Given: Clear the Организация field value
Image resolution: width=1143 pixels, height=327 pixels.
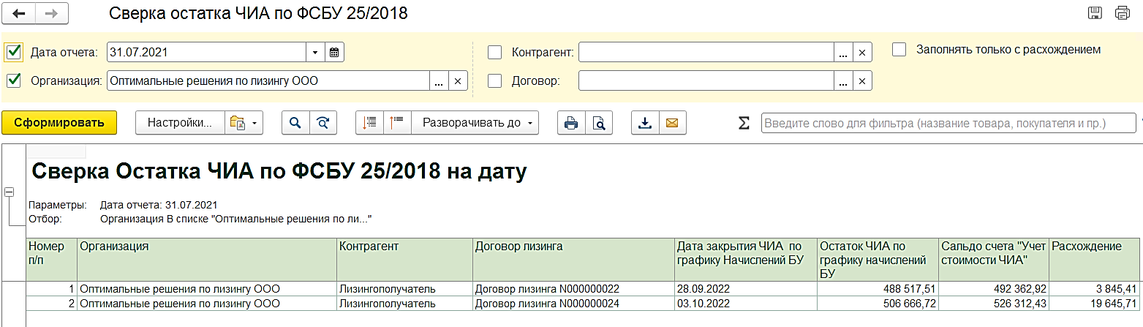Looking at the screenshot, I should 458,80.
